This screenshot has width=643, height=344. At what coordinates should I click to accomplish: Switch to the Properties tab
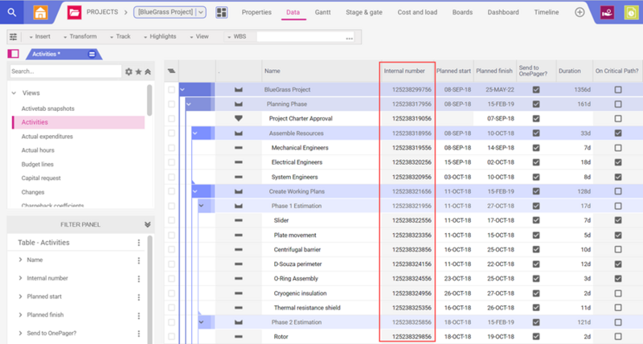[x=256, y=12]
